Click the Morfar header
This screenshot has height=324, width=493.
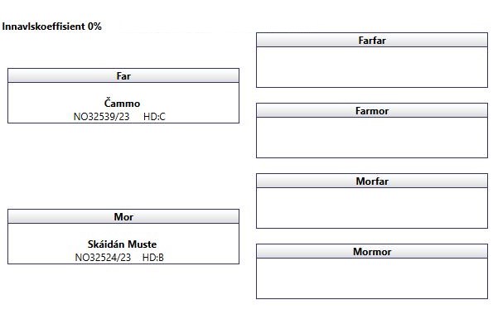372,181
